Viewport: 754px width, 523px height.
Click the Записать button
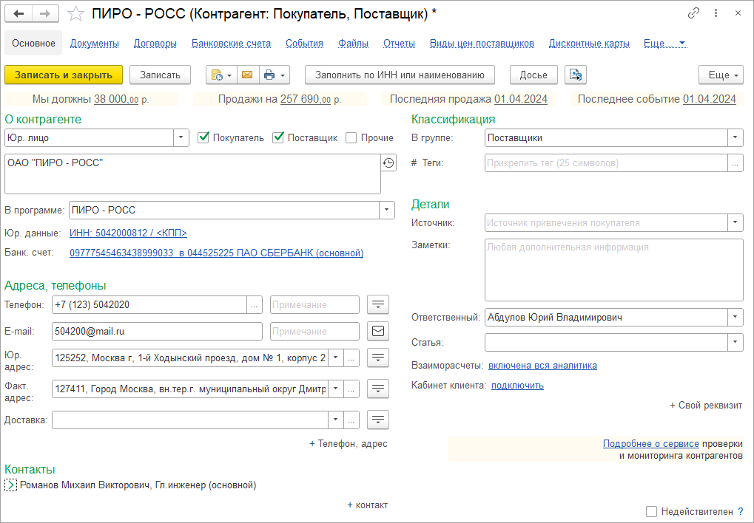point(160,75)
